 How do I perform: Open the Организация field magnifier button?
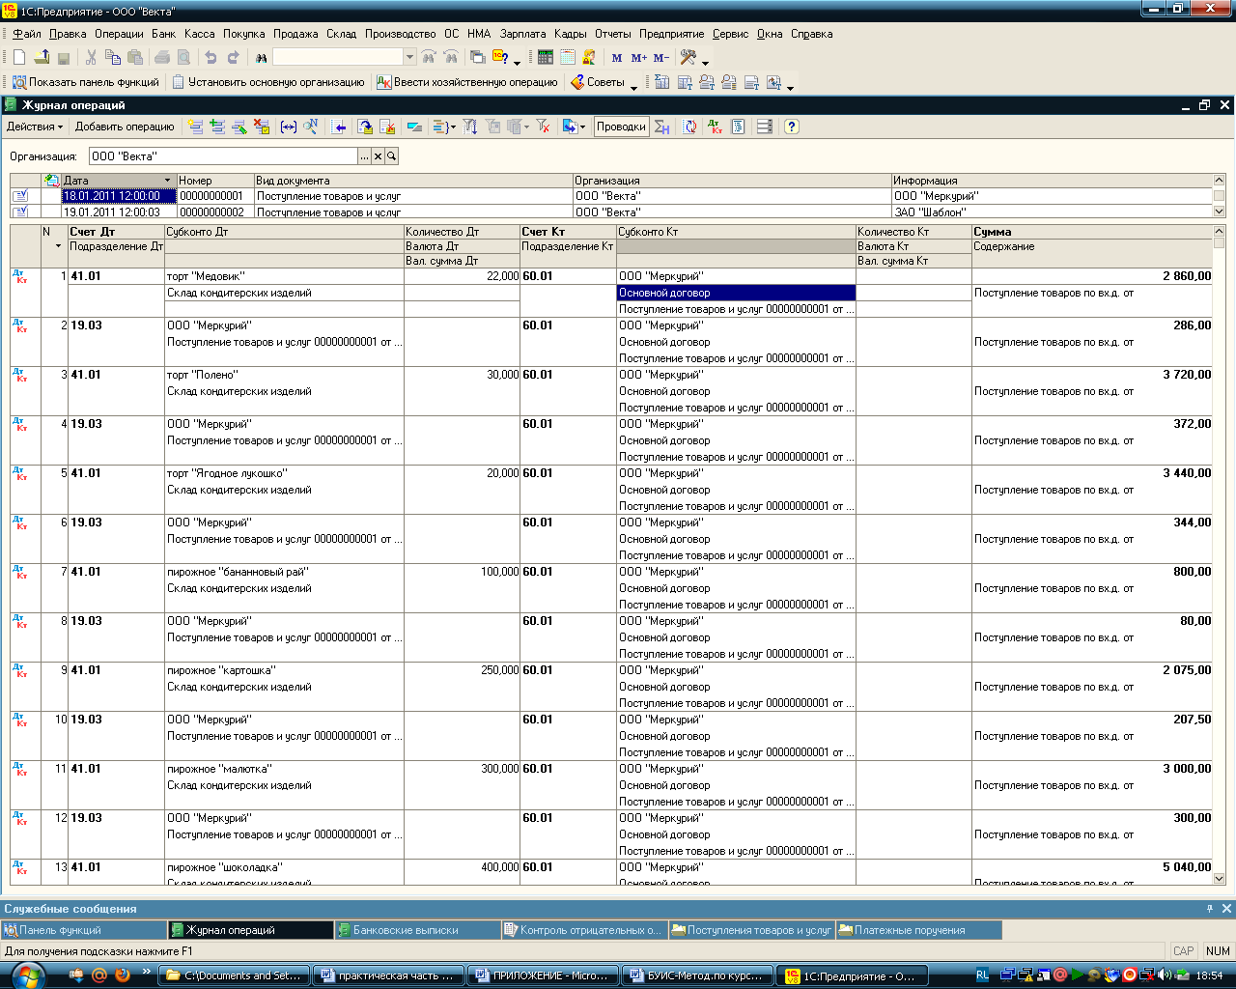[x=391, y=155]
